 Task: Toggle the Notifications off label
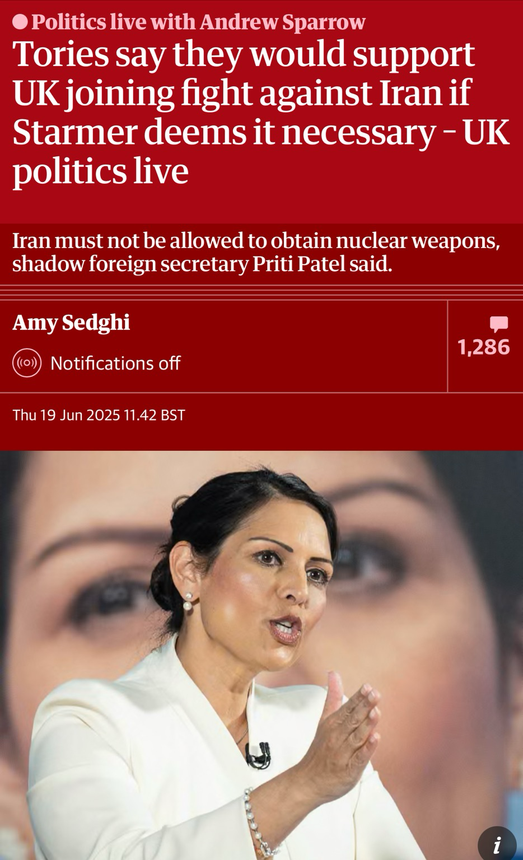click(115, 363)
